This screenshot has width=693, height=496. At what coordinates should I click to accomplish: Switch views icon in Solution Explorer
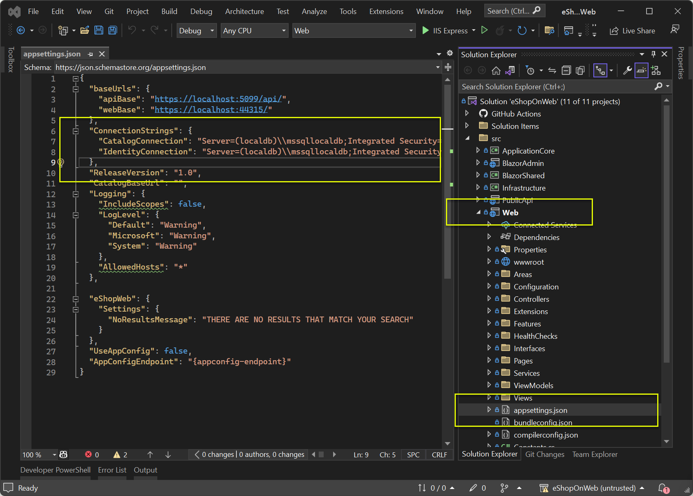pyautogui.click(x=510, y=71)
